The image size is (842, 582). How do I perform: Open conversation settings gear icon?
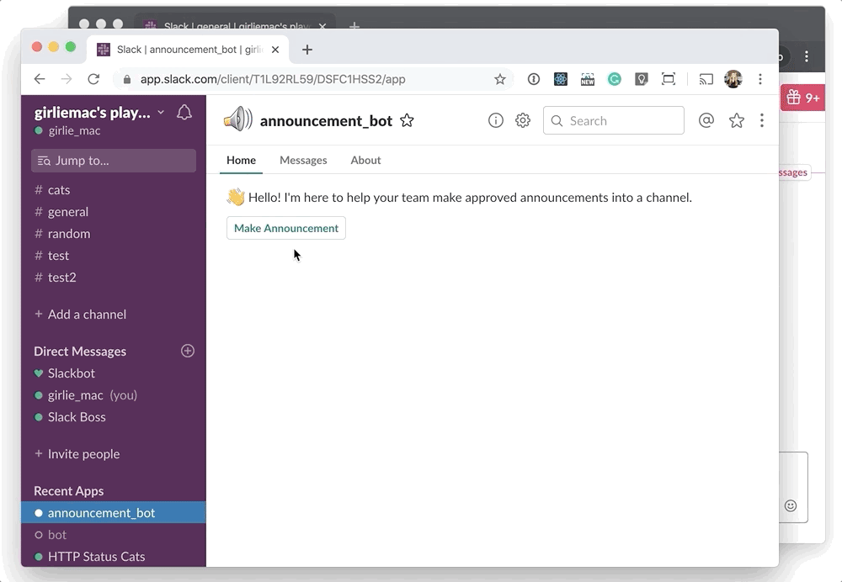coord(523,121)
